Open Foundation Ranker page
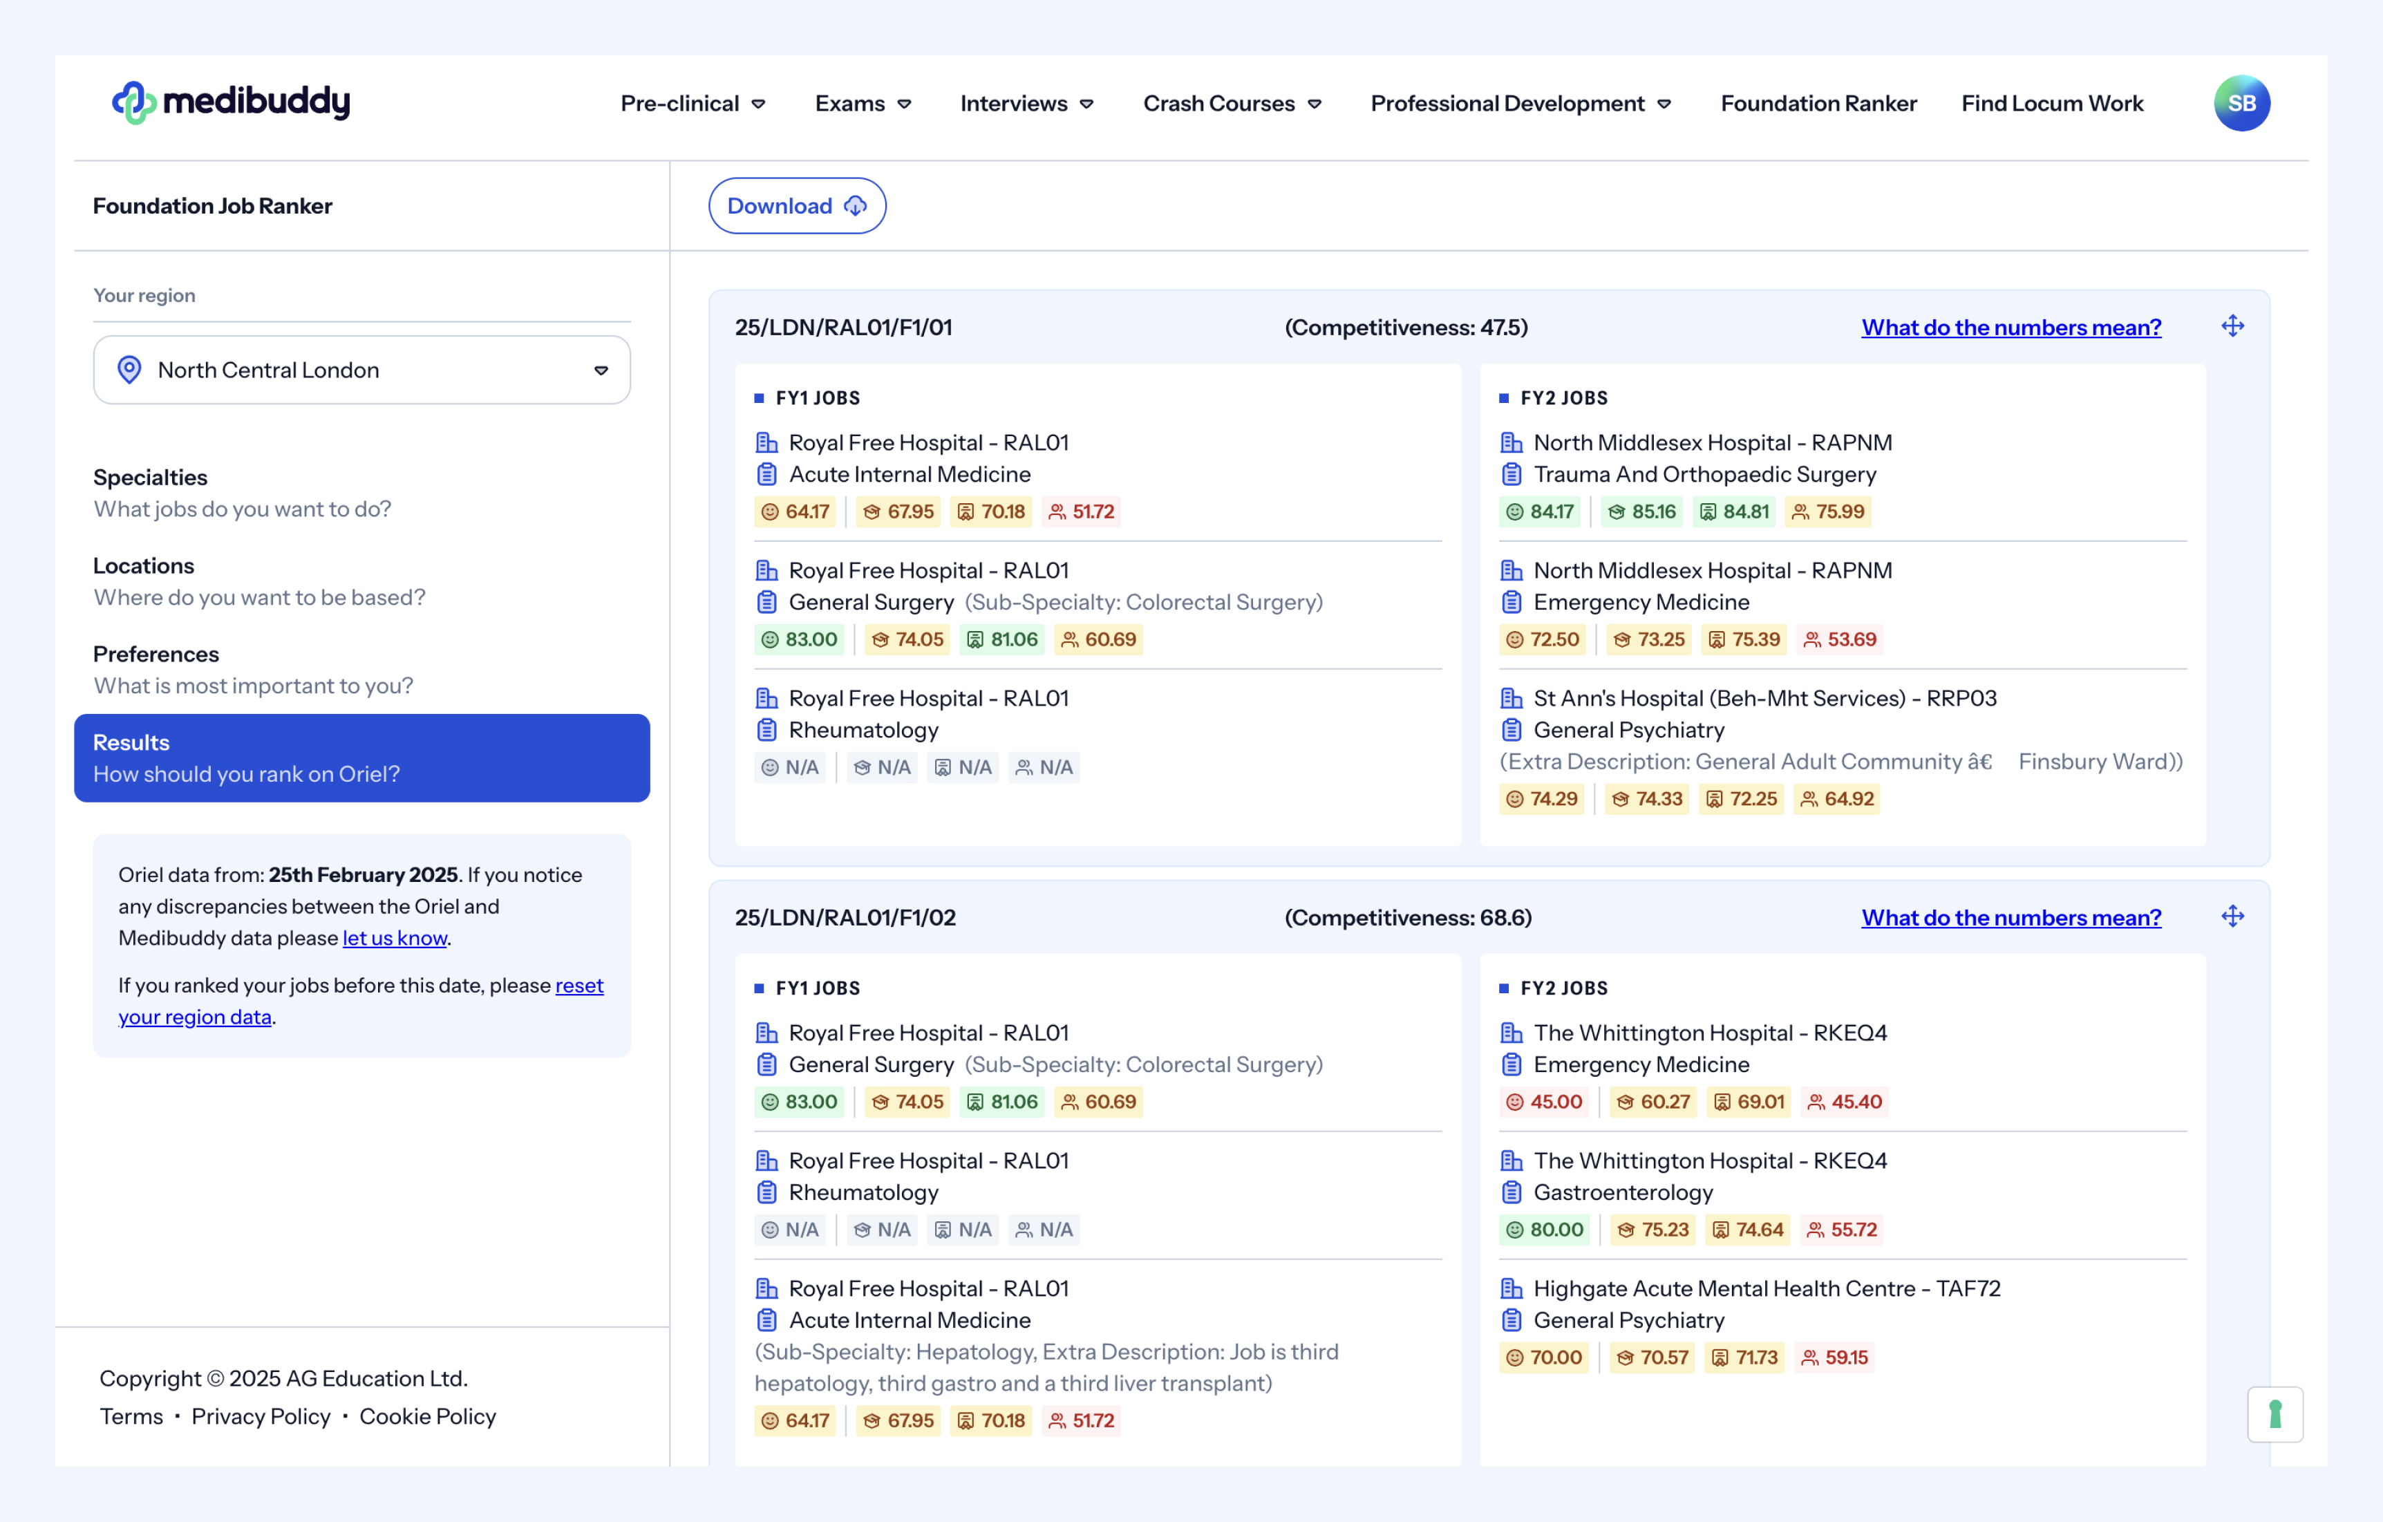 coord(1818,103)
